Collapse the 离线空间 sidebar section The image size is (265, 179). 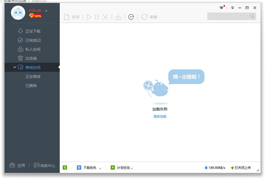pyautogui.click(x=15, y=67)
